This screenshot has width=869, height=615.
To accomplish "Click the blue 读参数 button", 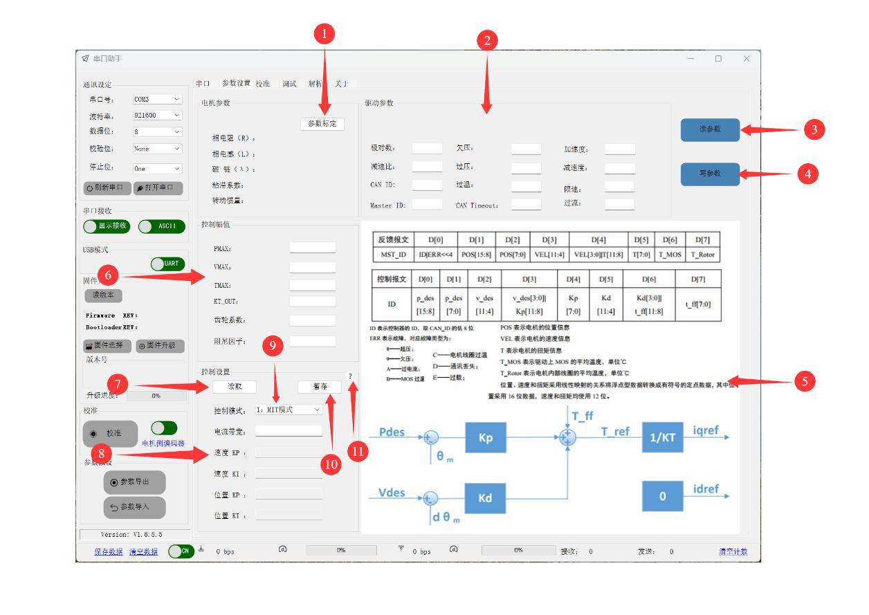I will coord(710,130).
